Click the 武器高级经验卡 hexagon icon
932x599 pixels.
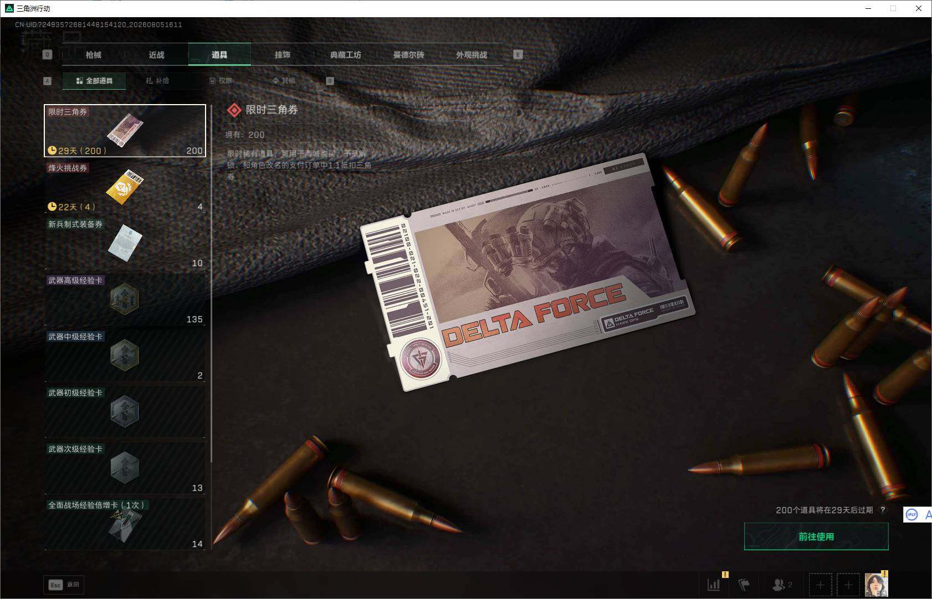click(124, 298)
